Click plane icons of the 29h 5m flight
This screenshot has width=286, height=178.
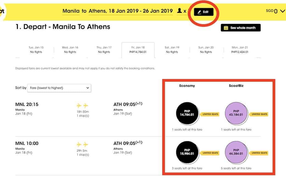pos(82,144)
